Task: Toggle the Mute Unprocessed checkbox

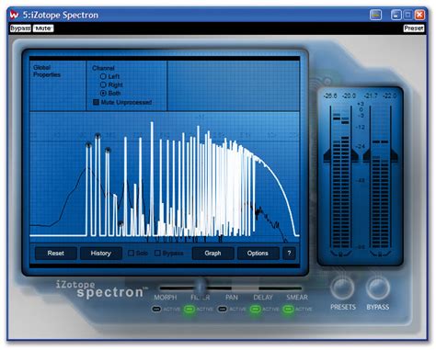Action: tap(96, 102)
